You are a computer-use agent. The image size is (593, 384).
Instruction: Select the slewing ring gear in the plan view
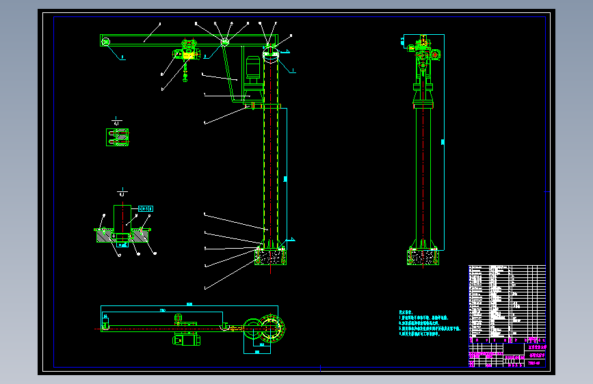pos(272,329)
